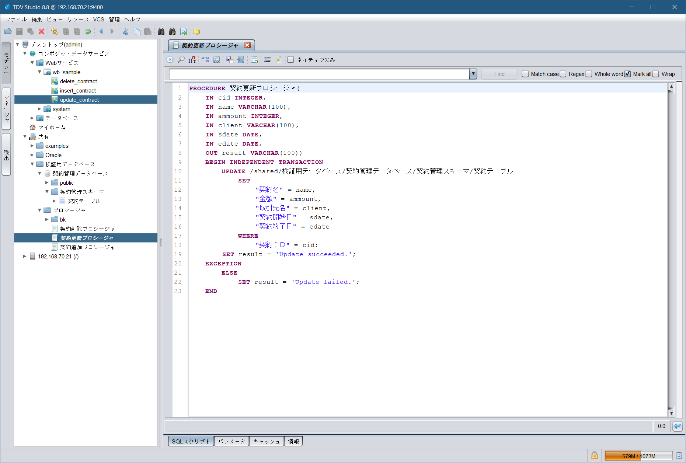Click the editor vertical scrollbar up arrow
Screen dimensions: 686x463
coord(671,87)
